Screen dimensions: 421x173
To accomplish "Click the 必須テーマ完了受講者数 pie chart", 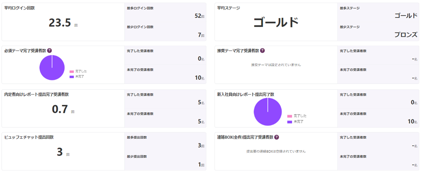I will tap(52, 68).
